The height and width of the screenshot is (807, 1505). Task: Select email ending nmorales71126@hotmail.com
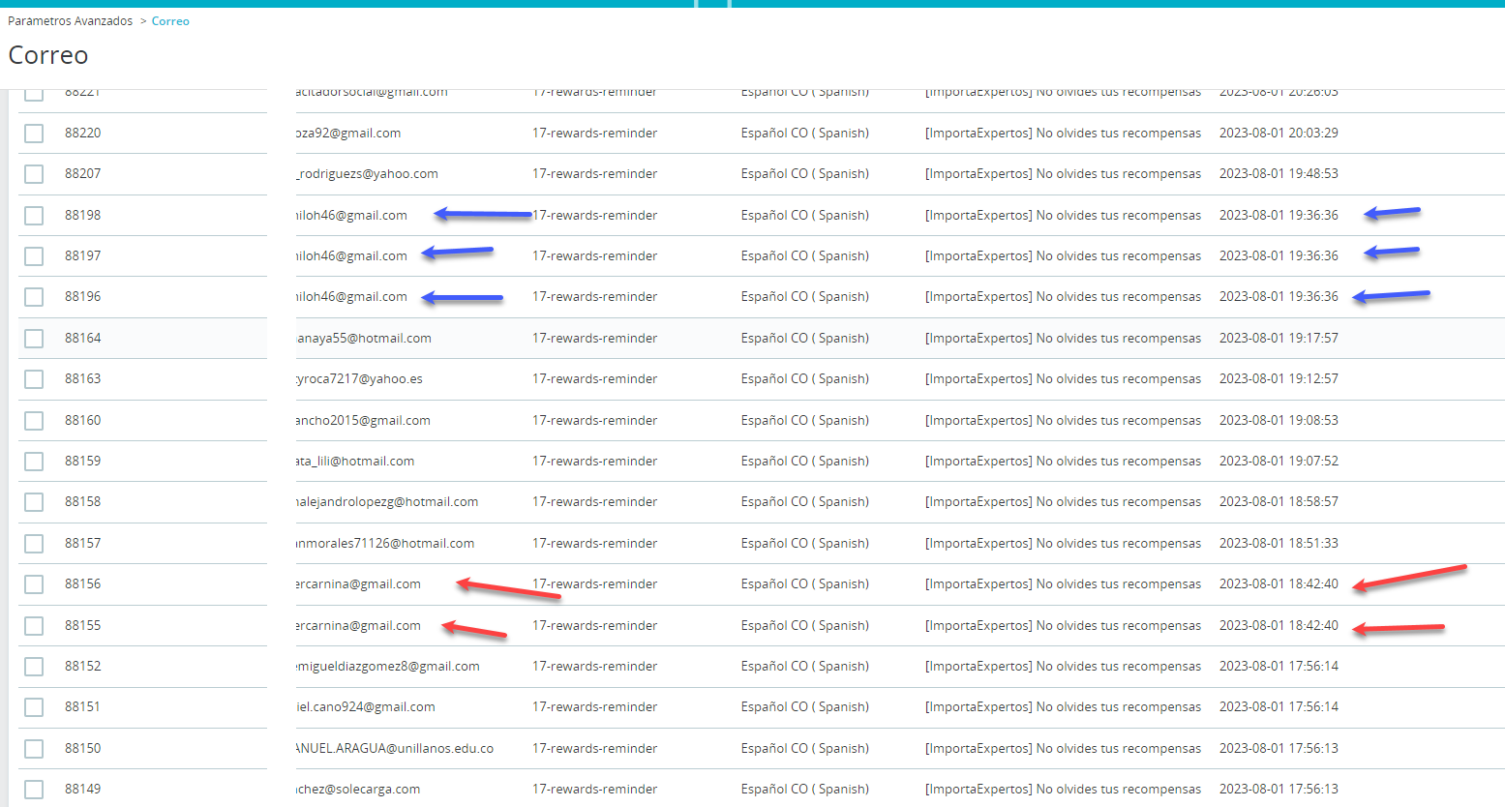(x=385, y=543)
